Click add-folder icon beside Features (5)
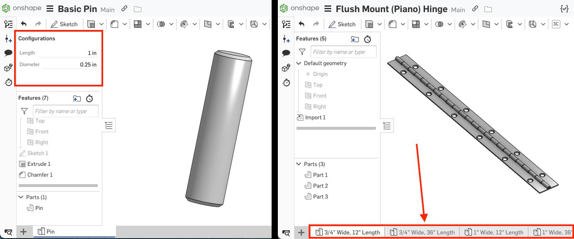Screen dimensions: 574x239 tap(355, 39)
